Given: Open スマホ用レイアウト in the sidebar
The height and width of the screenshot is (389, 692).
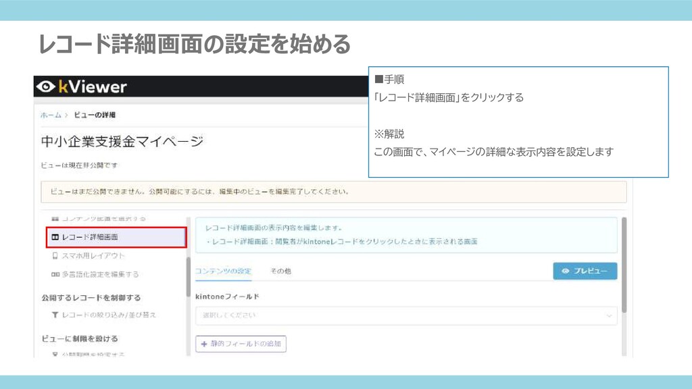Looking at the screenshot, I should (93, 256).
